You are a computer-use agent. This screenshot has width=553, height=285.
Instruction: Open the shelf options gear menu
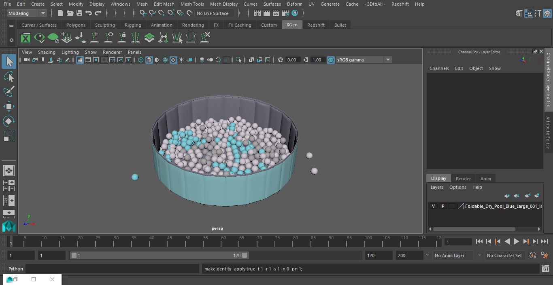pos(11,40)
